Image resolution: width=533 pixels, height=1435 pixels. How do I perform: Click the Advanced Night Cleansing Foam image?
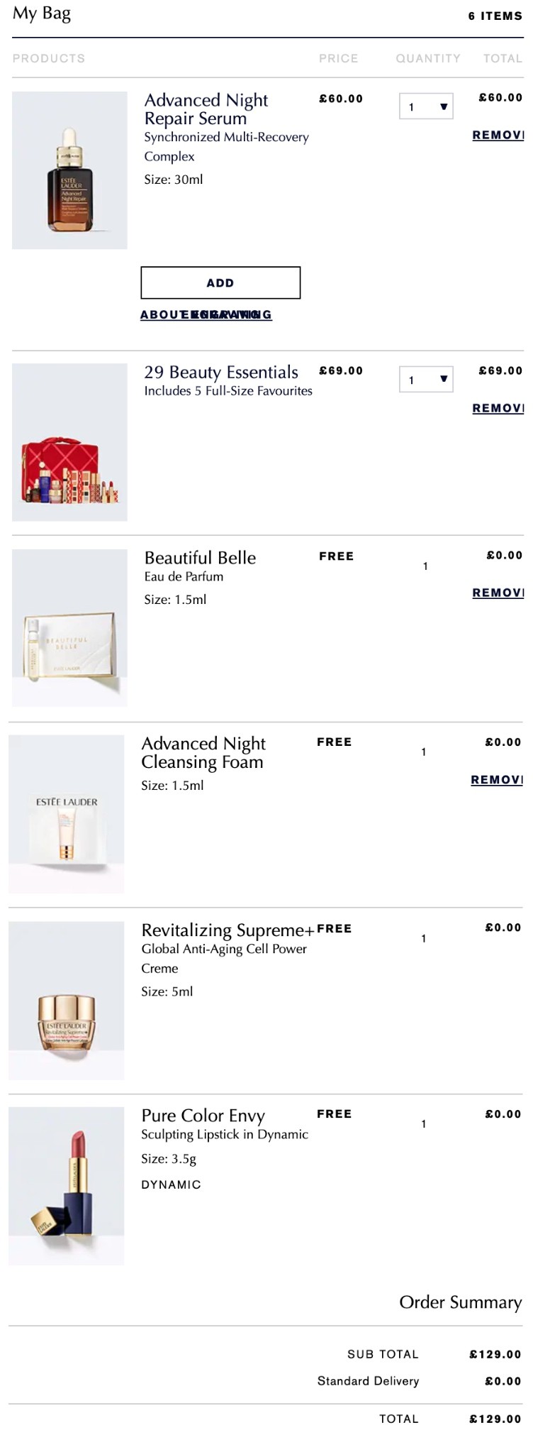point(67,814)
